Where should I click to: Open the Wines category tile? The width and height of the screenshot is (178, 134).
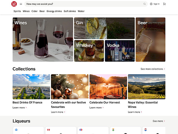tap(43, 39)
